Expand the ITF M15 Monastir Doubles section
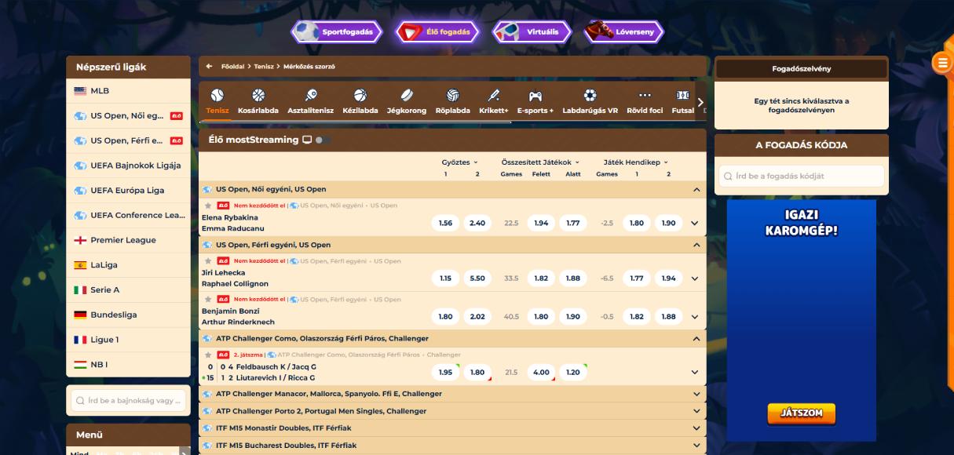This screenshot has width=954, height=455. click(x=696, y=428)
